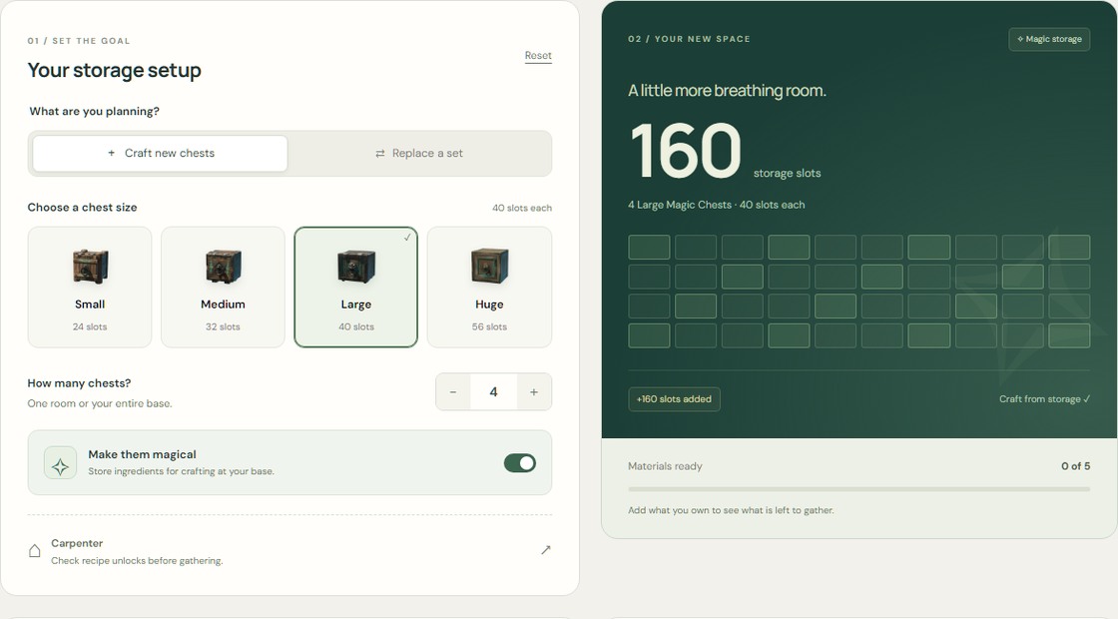The width and height of the screenshot is (1118, 619).
Task: Click the 'What are you planning?' label
Action: click(94, 111)
